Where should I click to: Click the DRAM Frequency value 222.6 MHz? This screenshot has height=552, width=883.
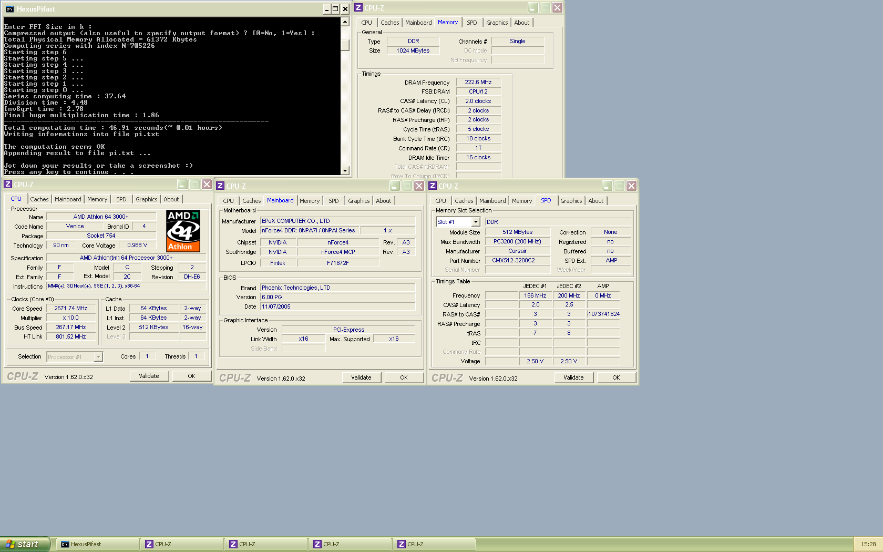click(x=478, y=83)
